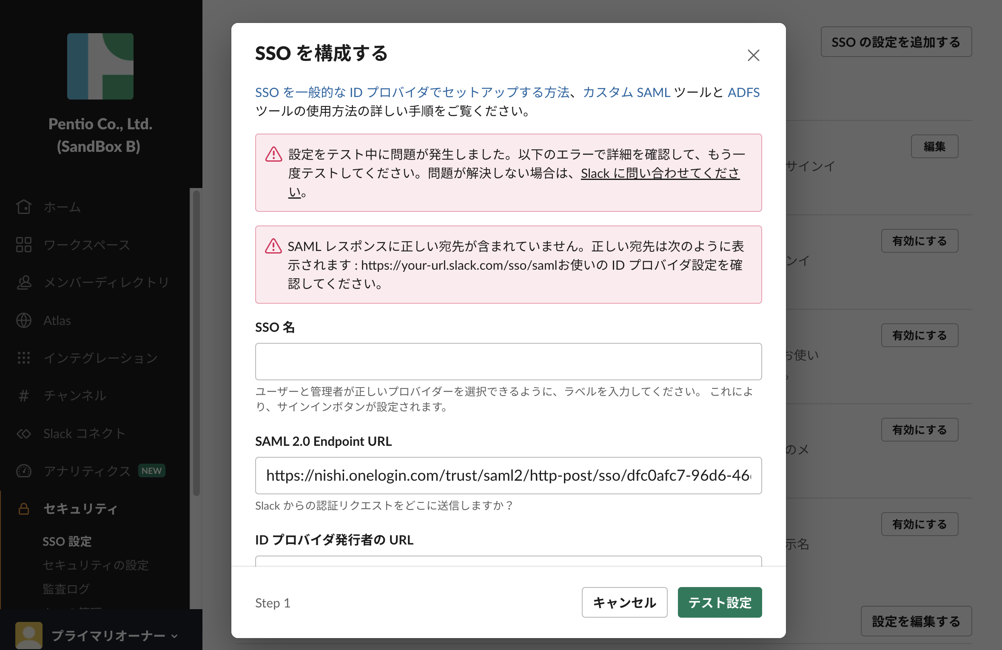The height and width of the screenshot is (650, 1002).
Task: Open the SSO を一般的な ID プロバイダでセットアップする方法 link
Action: tap(412, 92)
